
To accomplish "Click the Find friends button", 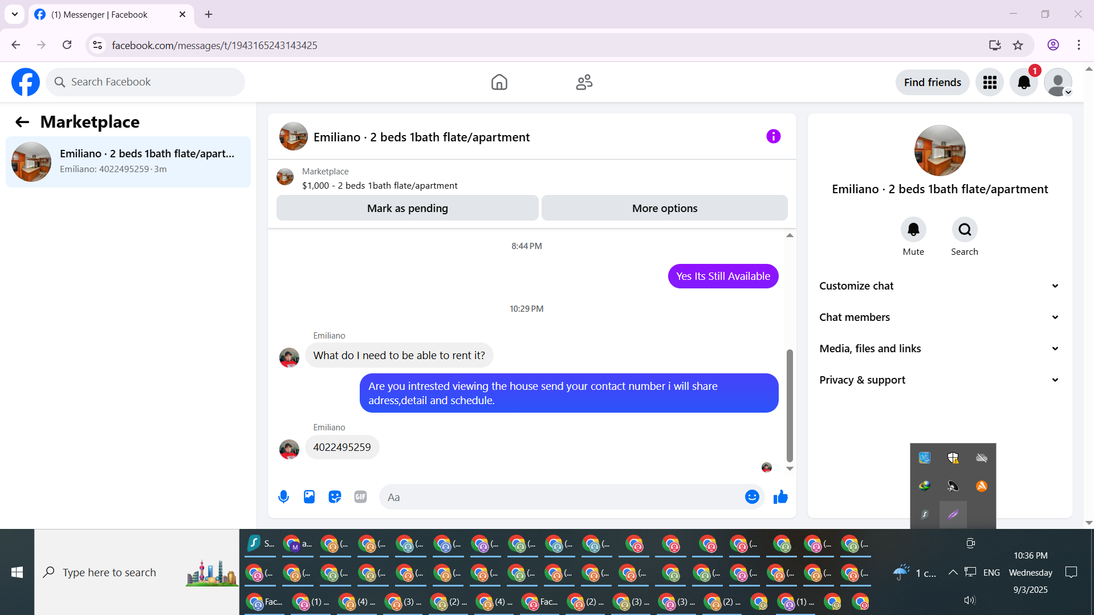I will click(x=933, y=83).
